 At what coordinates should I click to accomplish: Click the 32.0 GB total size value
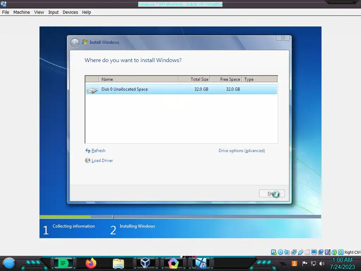(201, 89)
